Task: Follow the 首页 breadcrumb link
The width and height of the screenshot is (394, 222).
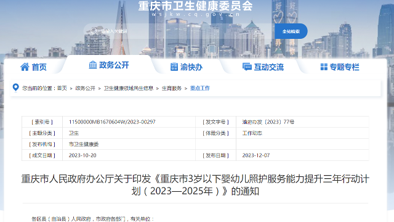Action: [x=62, y=88]
